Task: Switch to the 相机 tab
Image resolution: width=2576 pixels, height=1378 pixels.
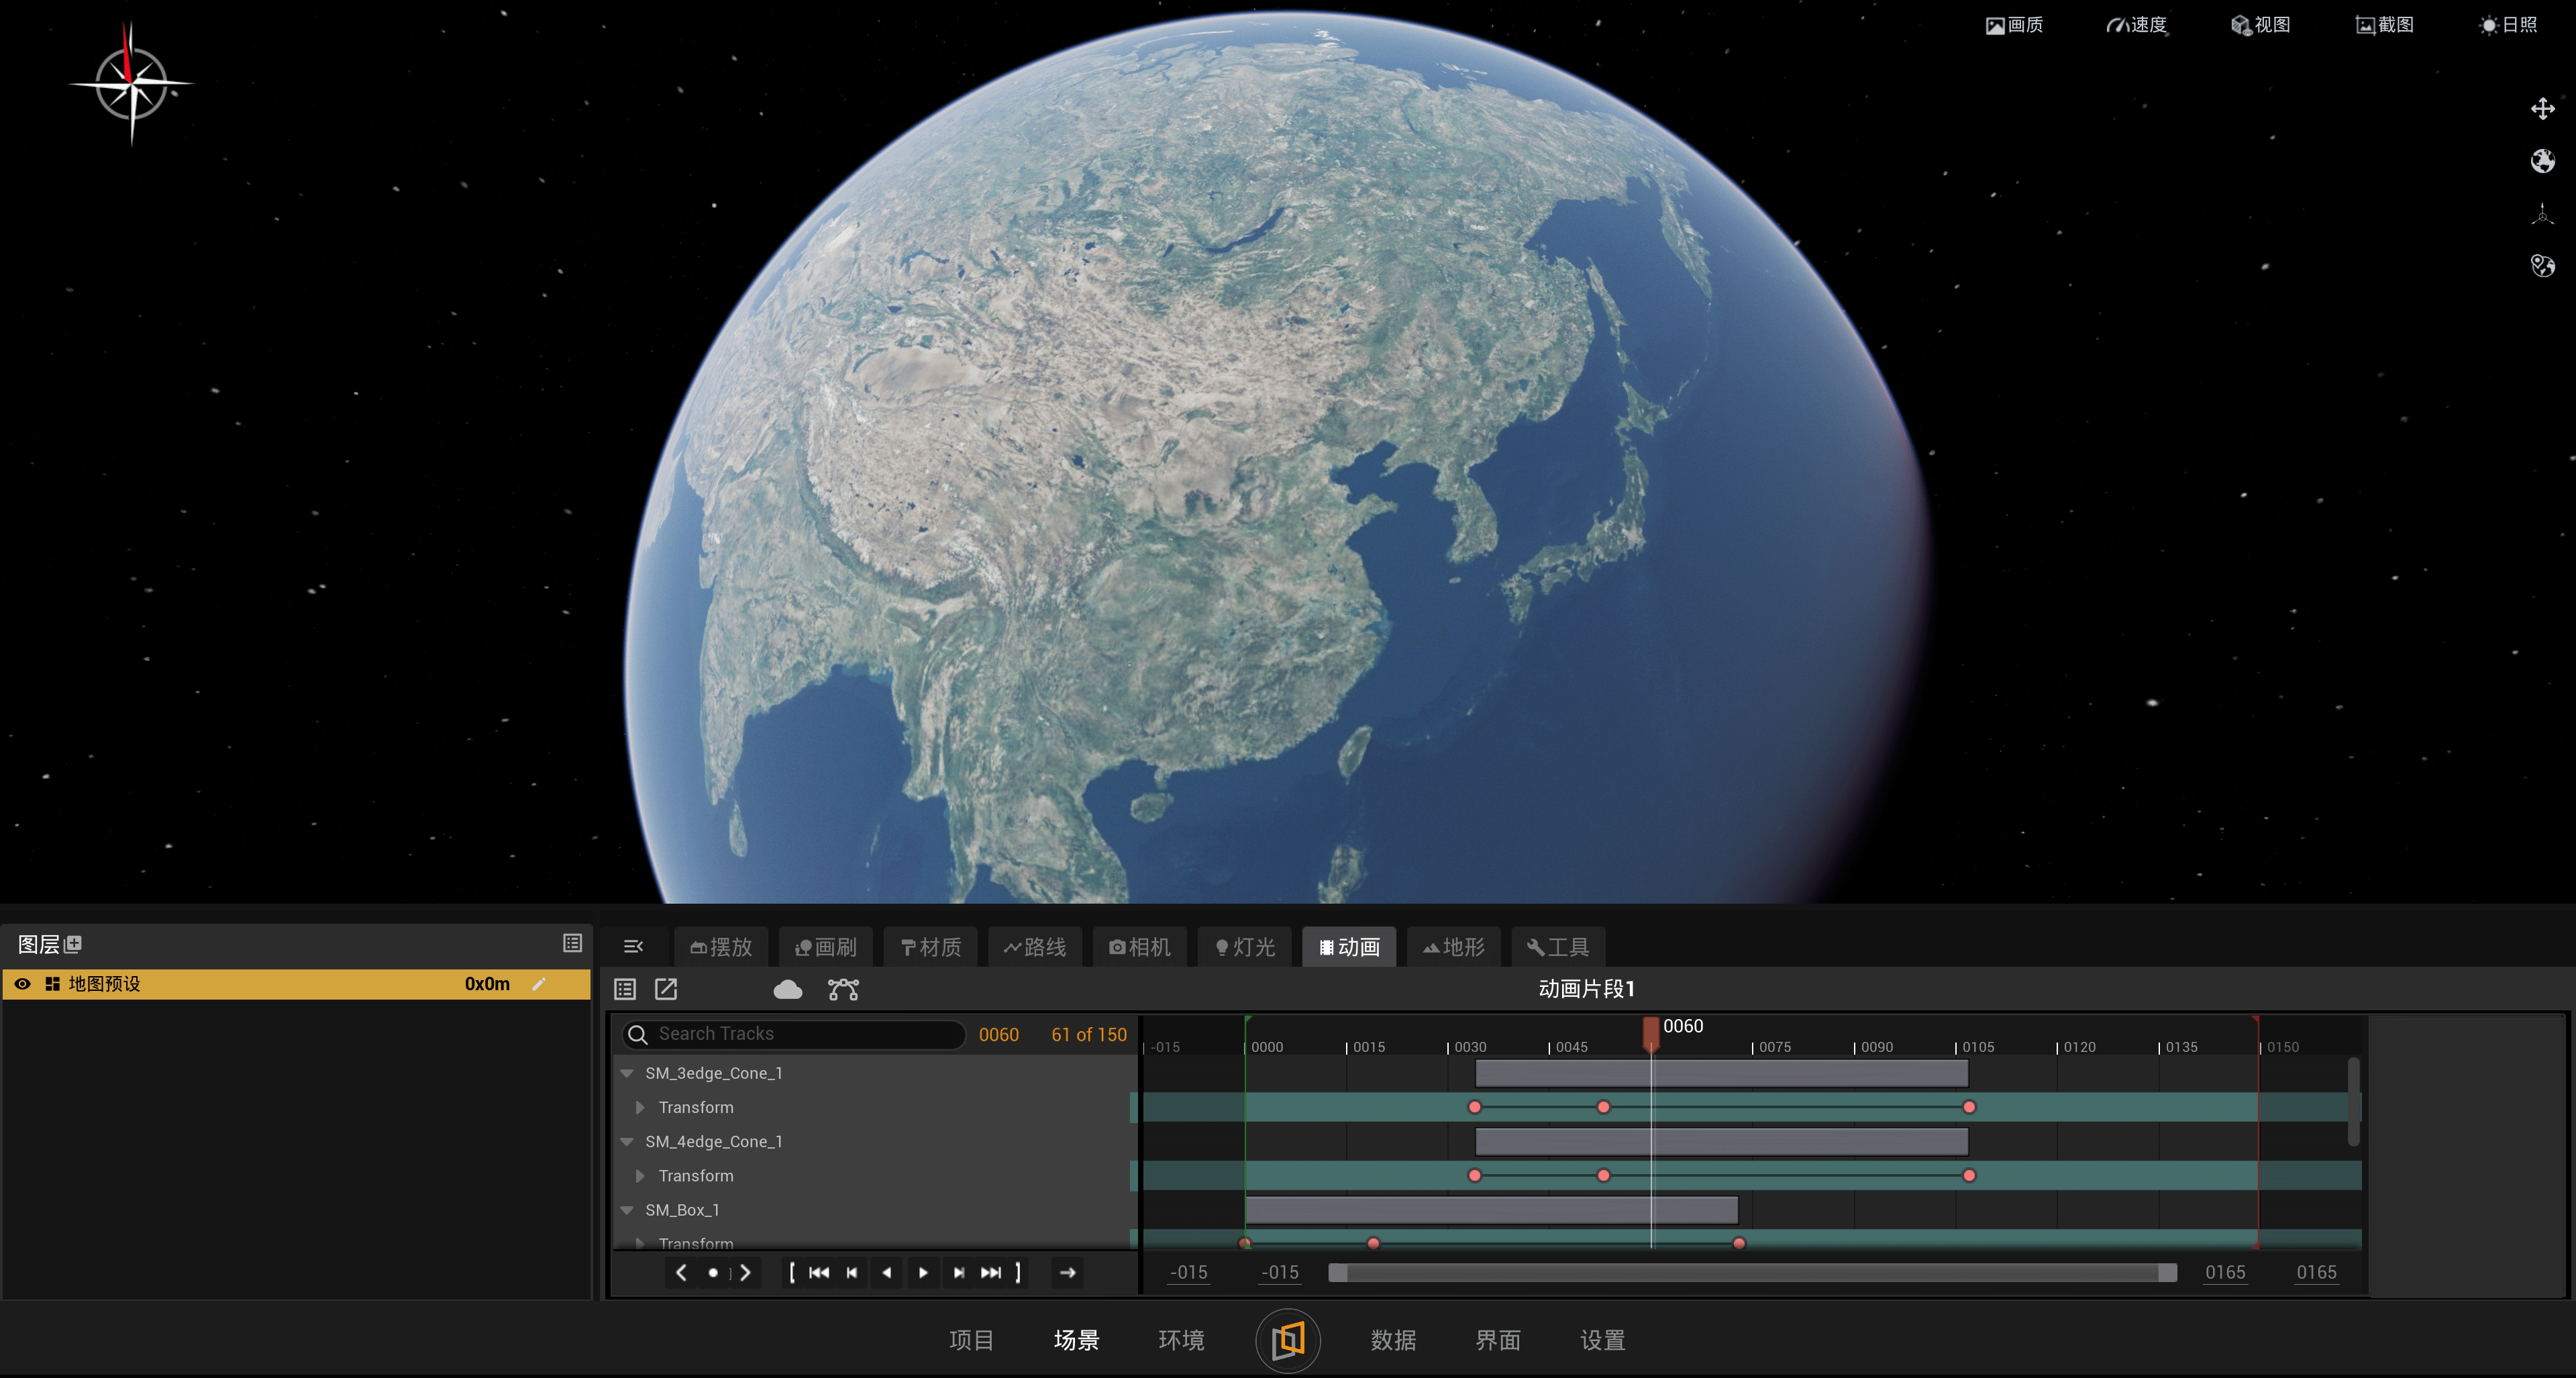Action: point(1139,946)
